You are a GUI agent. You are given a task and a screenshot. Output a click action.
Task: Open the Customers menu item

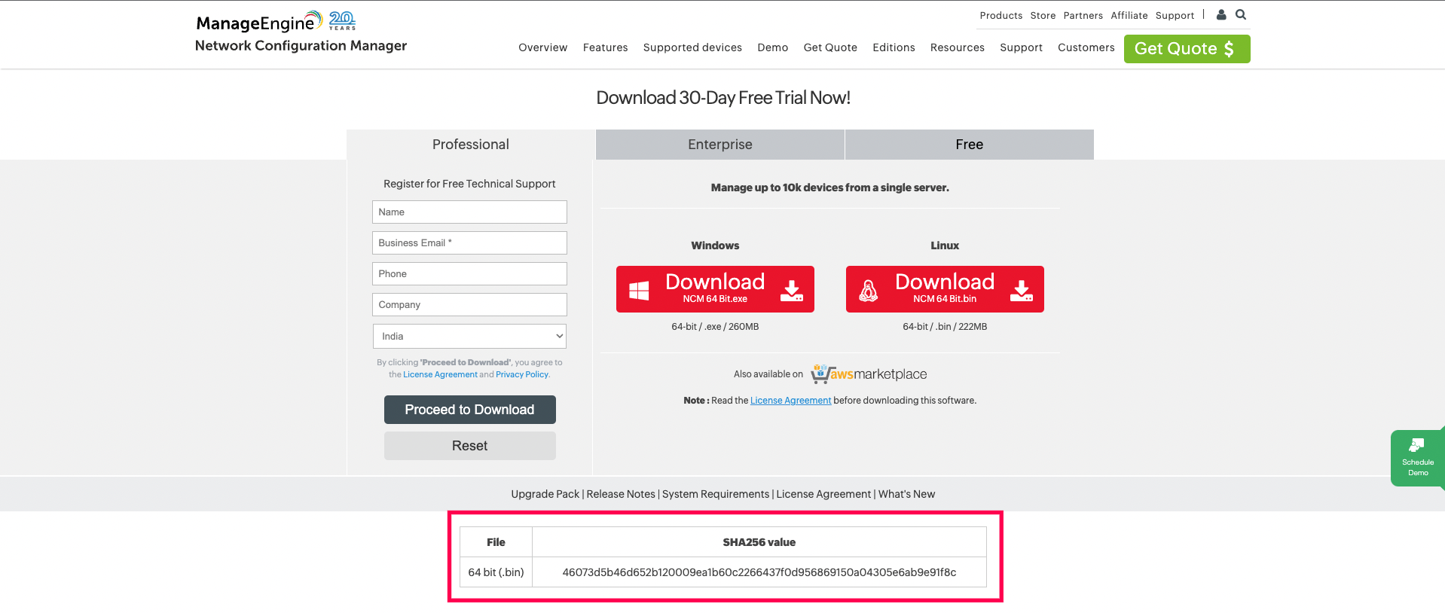(x=1086, y=47)
